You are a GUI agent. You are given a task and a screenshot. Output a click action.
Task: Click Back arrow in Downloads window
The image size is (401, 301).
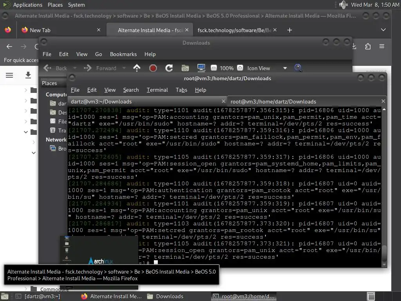tap(55, 68)
